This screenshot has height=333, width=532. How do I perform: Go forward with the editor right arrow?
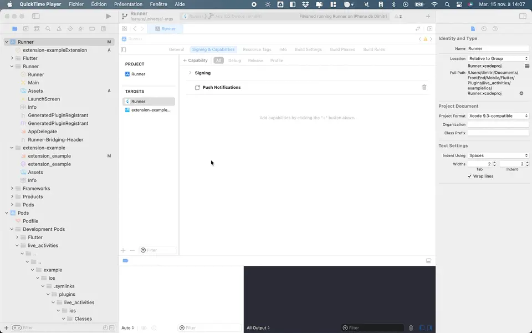[x=142, y=29]
